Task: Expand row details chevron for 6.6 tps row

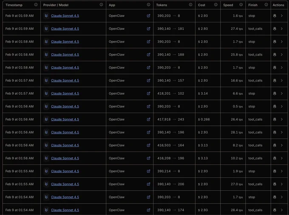Action: tap(282, 93)
